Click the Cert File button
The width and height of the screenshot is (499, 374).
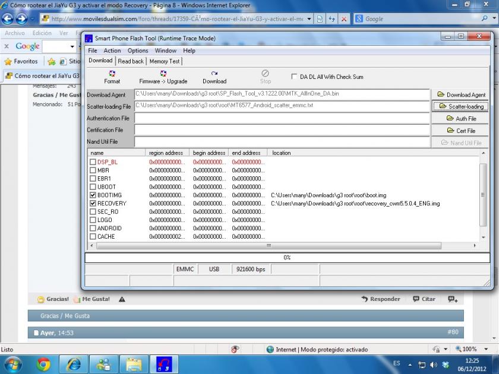(x=460, y=131)
